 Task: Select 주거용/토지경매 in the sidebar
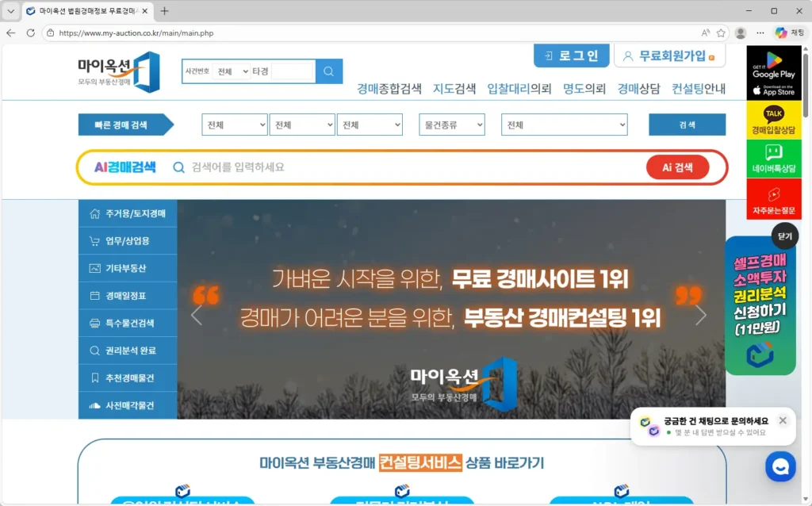click(x=128, y=214)
